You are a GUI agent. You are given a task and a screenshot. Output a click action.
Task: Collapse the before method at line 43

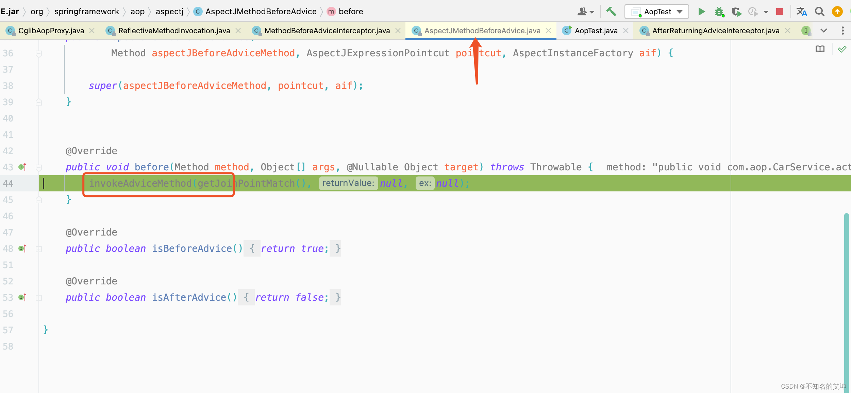click(39, 167)
